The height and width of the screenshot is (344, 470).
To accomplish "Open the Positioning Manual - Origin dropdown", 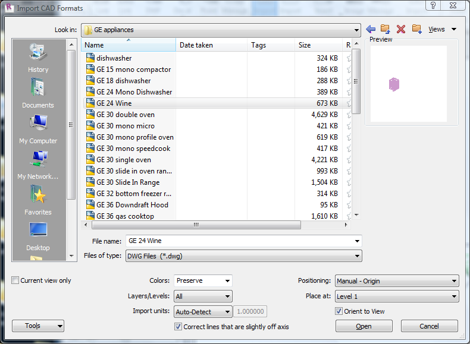I will (397, 281).
